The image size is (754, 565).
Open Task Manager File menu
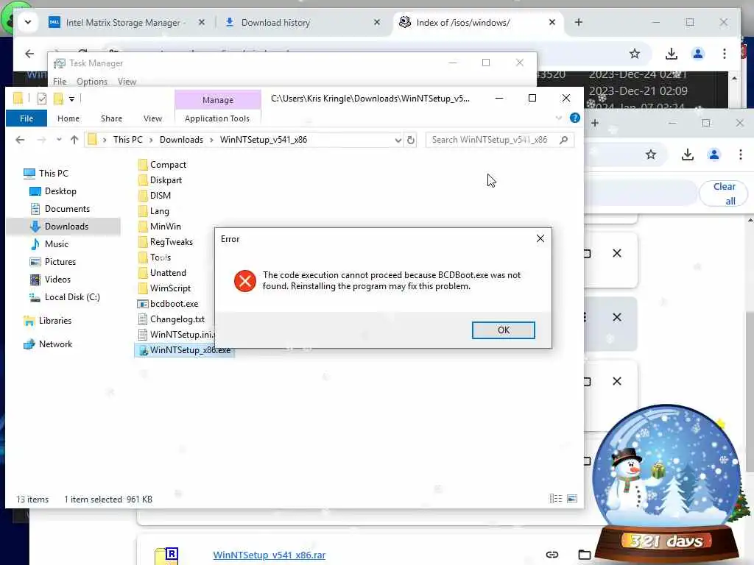click(60, 82)
